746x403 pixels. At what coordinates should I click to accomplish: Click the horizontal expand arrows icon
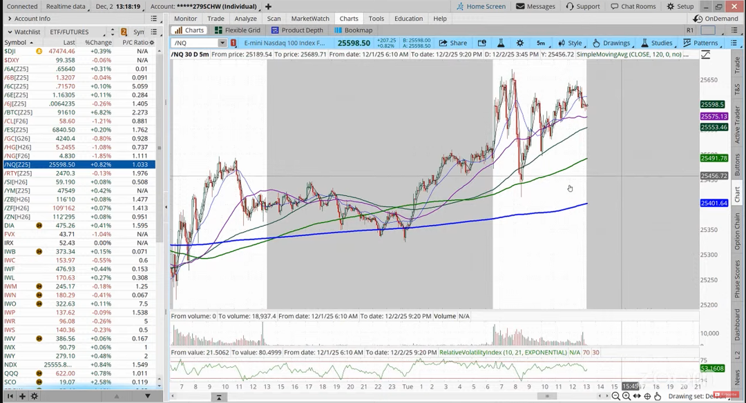coord(637,396)
